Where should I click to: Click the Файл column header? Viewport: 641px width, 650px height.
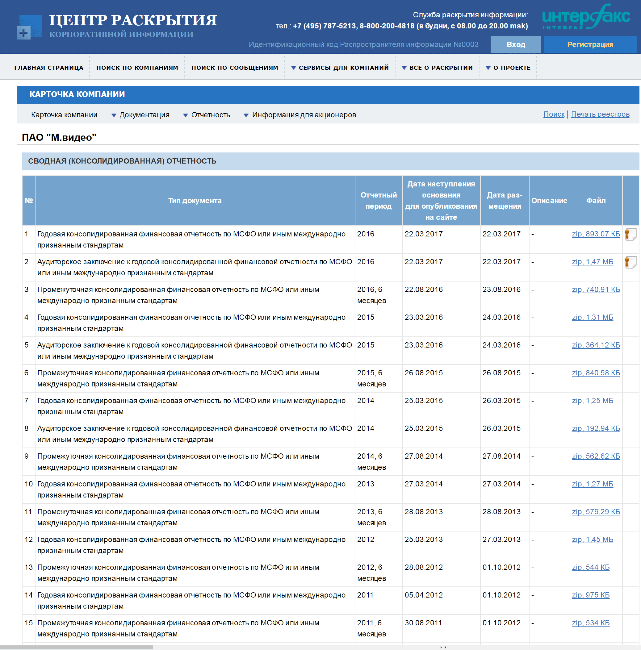596,201
